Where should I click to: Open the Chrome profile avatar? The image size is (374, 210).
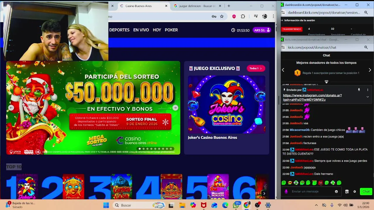(265, 17)
